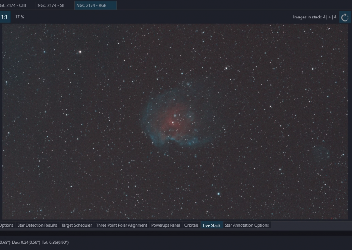Screen dimensions: 352x250
Task: Toggle the 1:1 zoom button
Action: tap(4, 17)
